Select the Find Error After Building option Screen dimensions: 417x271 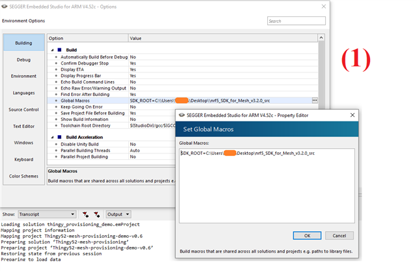85,94
